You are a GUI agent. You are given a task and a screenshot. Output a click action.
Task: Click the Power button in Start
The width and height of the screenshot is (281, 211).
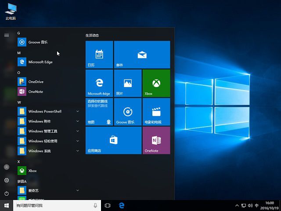point(7,193)
